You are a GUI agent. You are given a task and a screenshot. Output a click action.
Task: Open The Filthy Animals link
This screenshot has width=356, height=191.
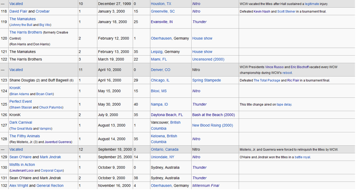pyautogui.click(x=24, y=136)
